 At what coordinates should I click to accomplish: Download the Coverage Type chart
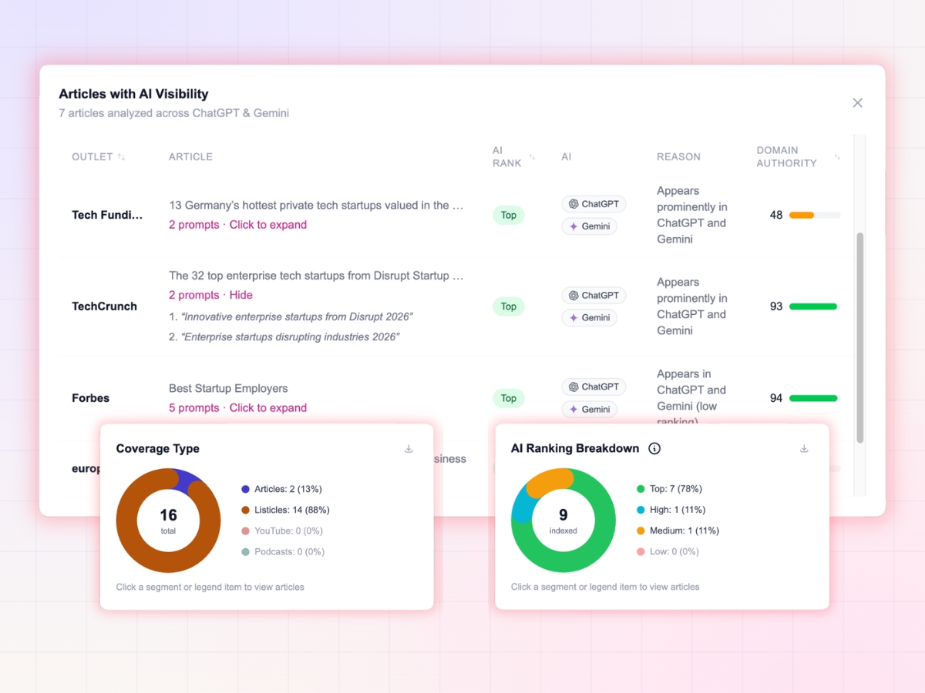[x=409, y=449]
